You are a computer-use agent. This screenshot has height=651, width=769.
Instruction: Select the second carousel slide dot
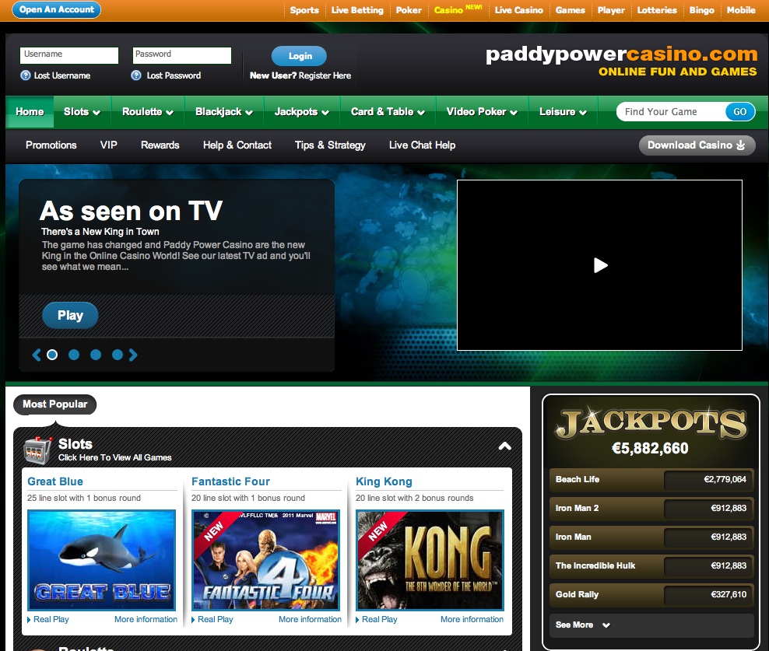coord(74,355)
